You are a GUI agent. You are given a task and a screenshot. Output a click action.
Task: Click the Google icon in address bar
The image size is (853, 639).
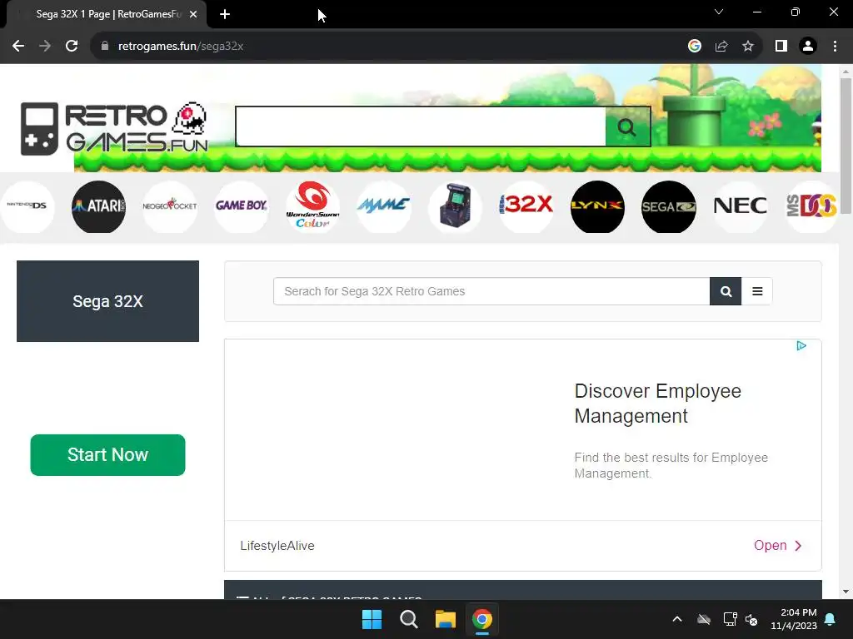pos(694,46)
